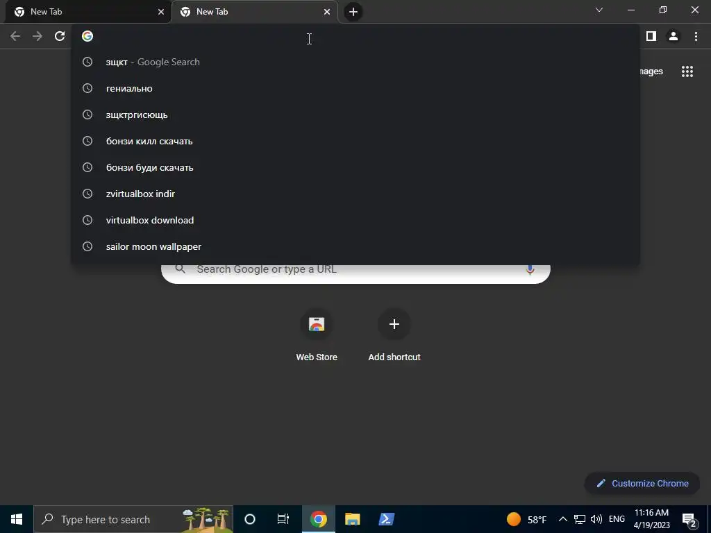Expand the hidden system tray icons
711x533 pixels.
tap(562, 519)
